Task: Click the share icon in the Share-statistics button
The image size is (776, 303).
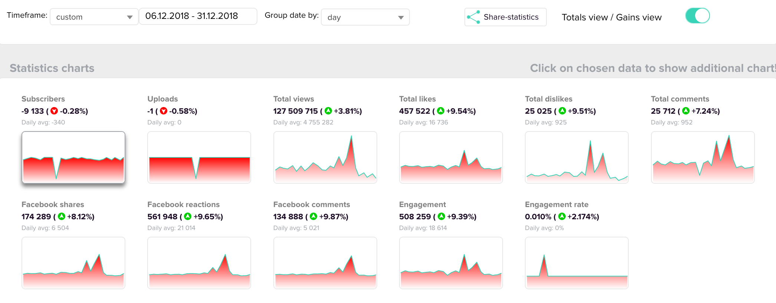Action: [474, 17]
